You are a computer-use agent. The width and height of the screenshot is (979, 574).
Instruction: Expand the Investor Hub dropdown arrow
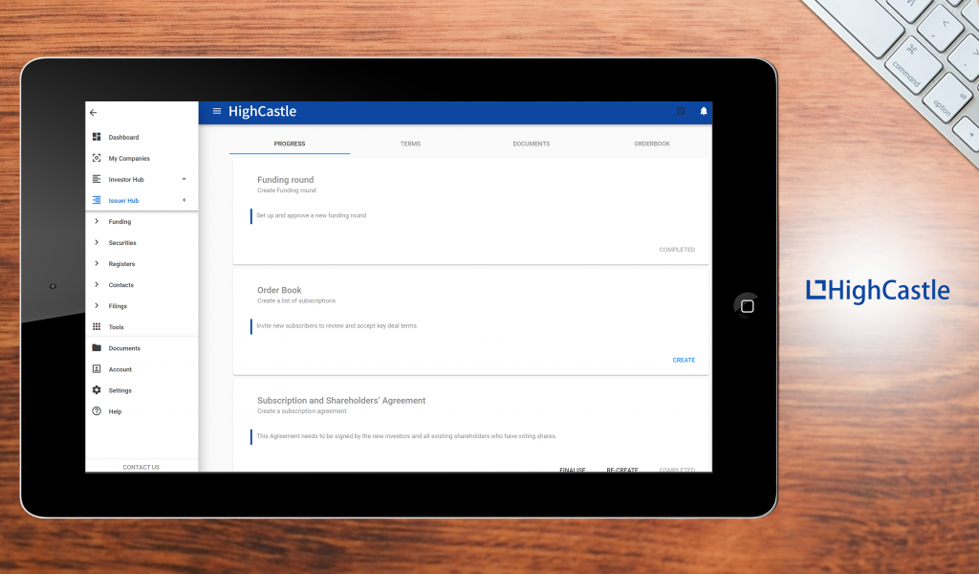coord(184,180)
